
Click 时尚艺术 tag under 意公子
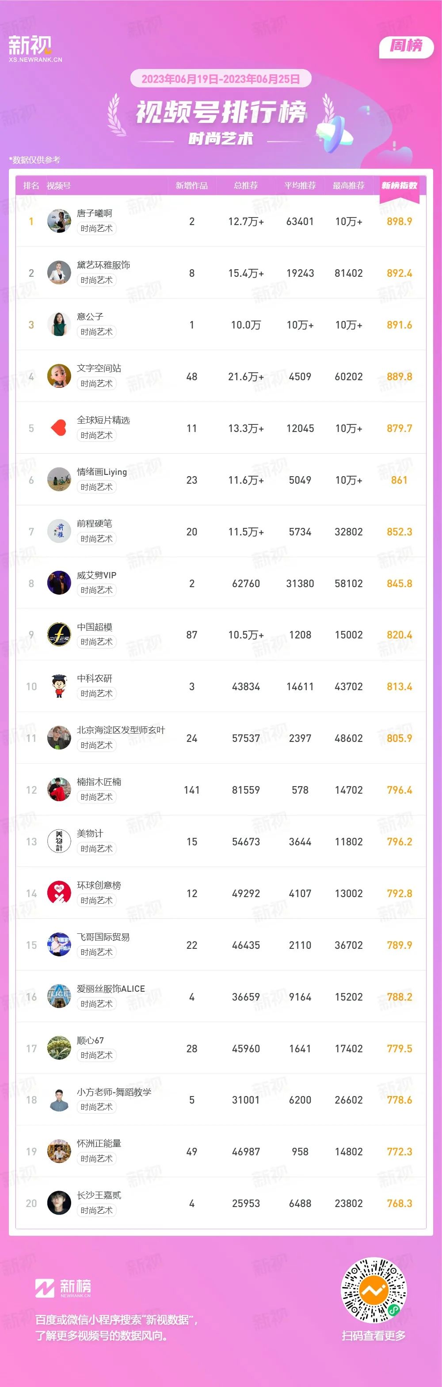97,332
